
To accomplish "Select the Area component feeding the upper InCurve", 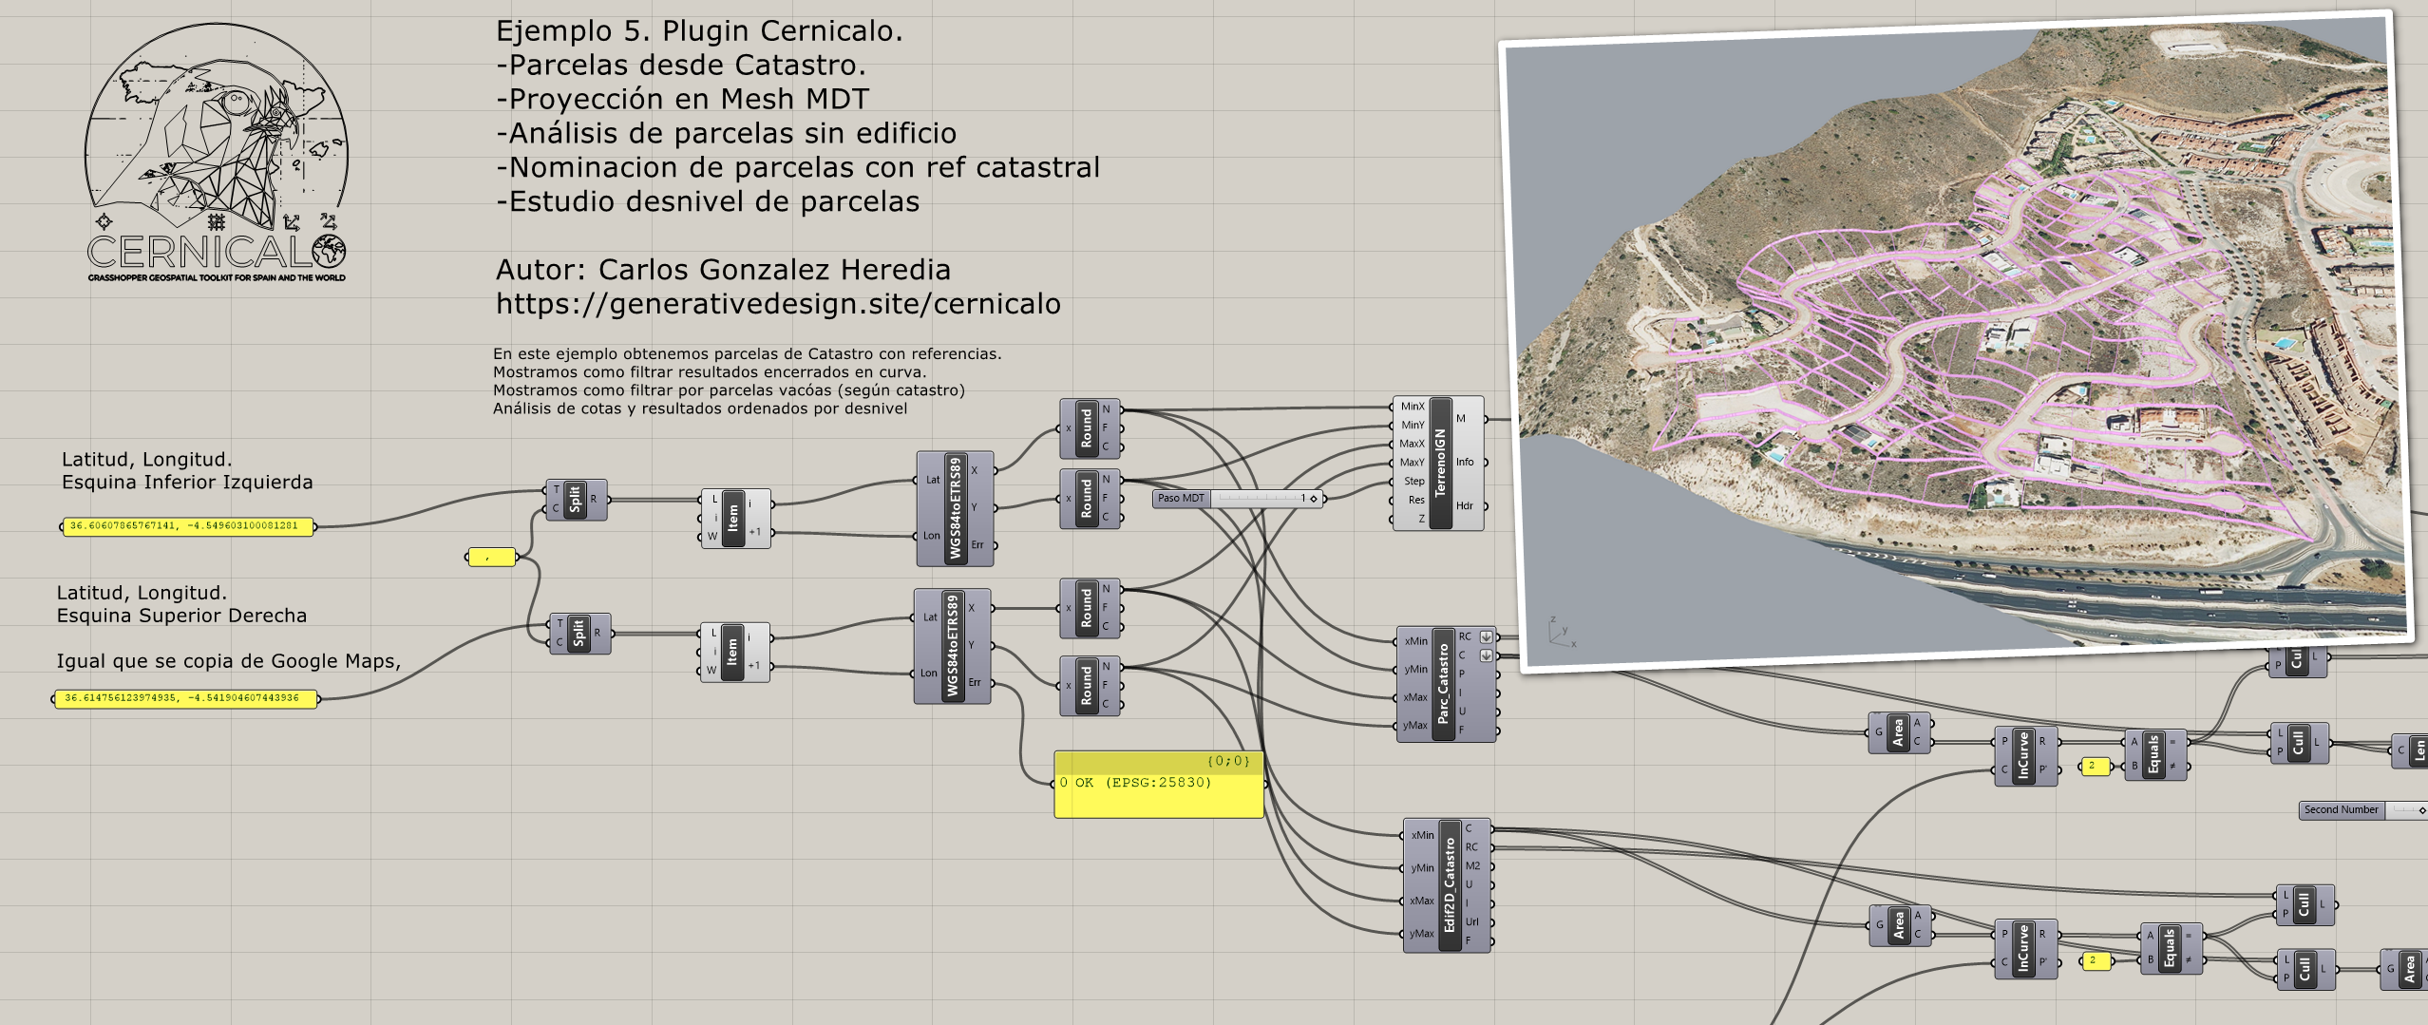I will 1900,732.
